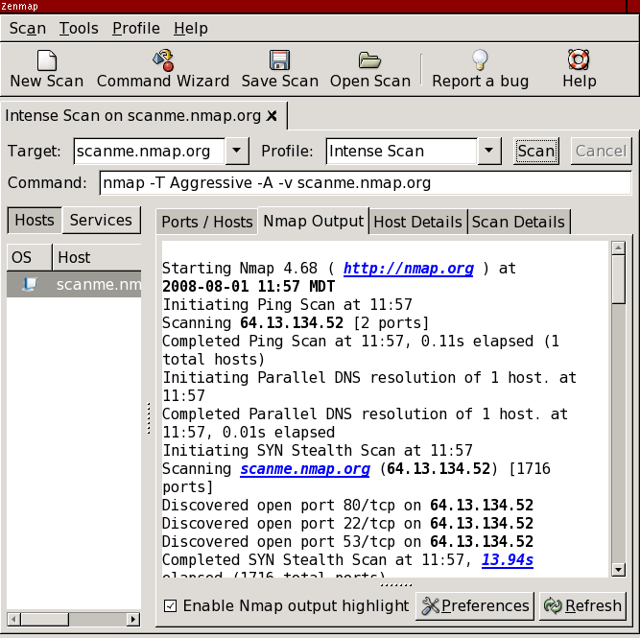
Task: Click the host list scroll right arrow
Action: (133, 619)
